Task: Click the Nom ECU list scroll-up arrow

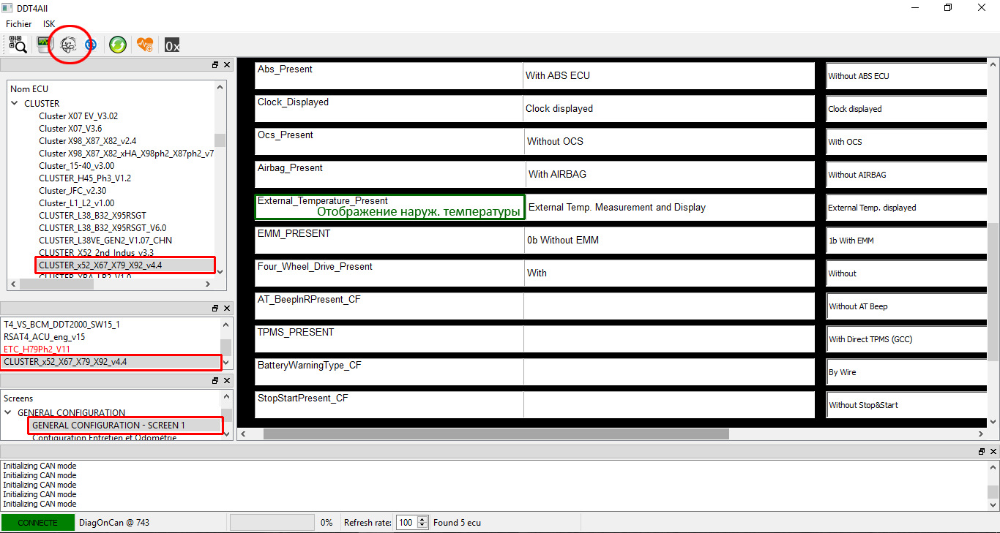Action: coord(220,86)
